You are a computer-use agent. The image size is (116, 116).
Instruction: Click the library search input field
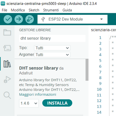click(52, 38)
